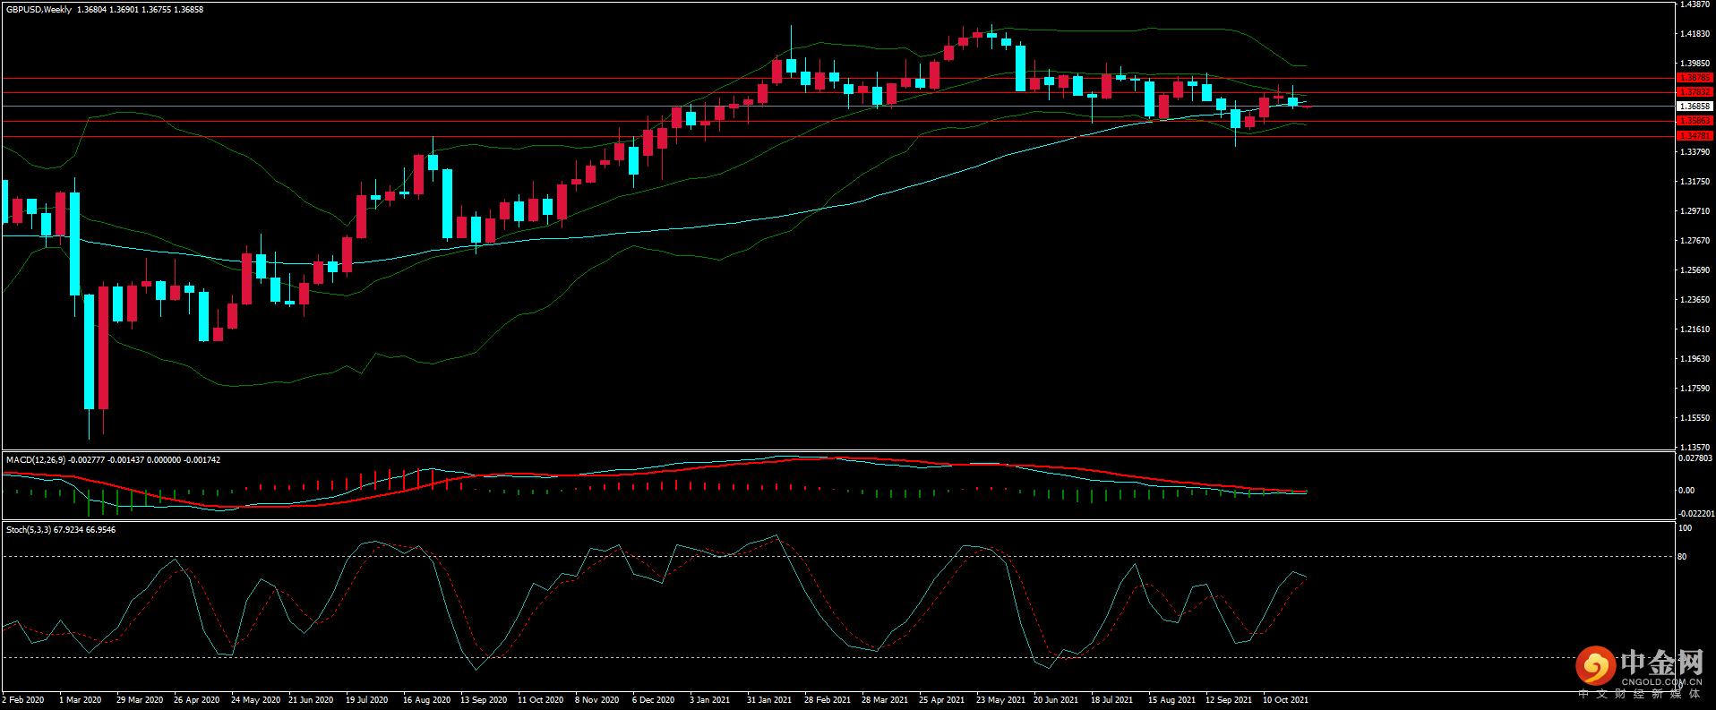Click the 1.27670 price axis label
The width and height of the screenshot is (1716, 710).
1695,241
